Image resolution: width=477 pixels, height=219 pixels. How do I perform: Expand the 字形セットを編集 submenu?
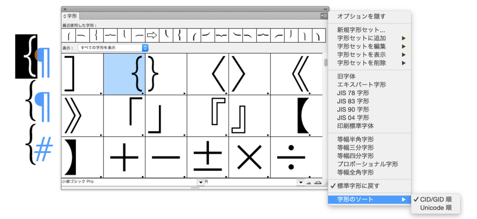(x=369, y=46)
